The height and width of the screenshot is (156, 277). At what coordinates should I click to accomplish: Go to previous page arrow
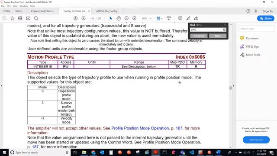pyautogui.click(x=75, y=18)
